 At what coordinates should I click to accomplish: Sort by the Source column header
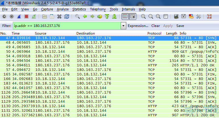(55, 33)
